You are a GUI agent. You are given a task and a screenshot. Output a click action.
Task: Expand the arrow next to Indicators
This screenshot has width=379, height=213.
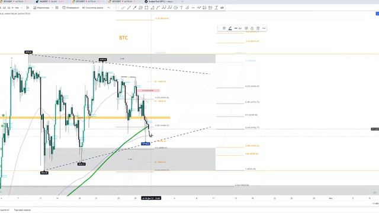(52, 8)
